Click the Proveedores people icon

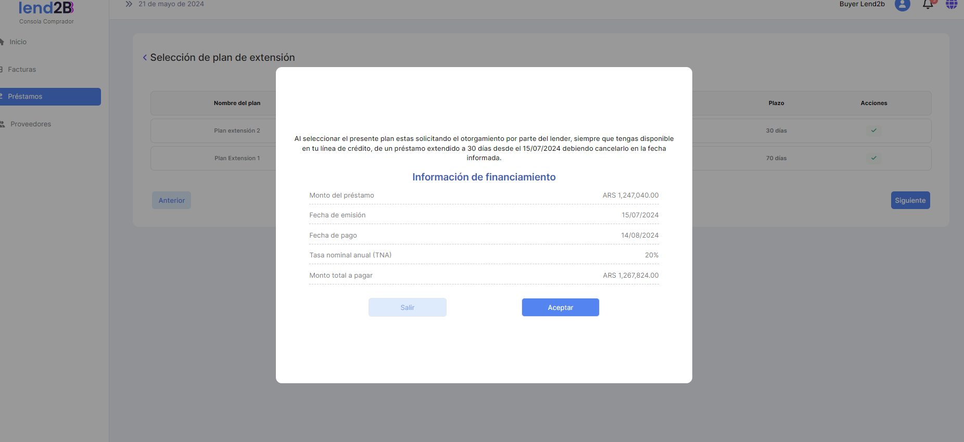coord(3,124)
